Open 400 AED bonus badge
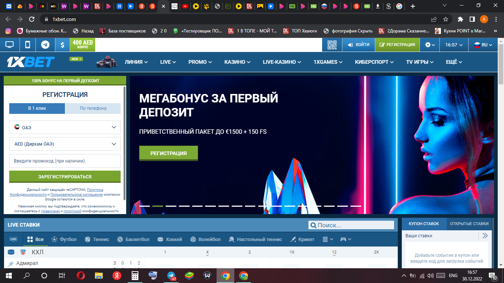 (83, 45)
